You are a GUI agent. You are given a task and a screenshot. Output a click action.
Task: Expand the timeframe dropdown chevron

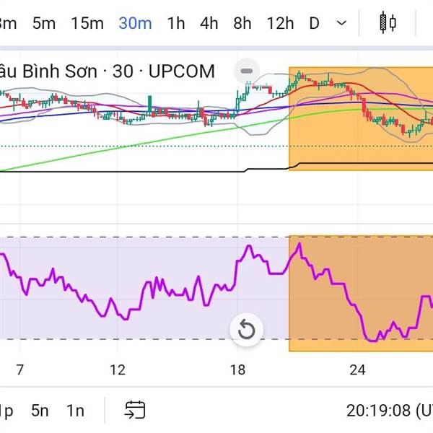(x=341, y=23)
